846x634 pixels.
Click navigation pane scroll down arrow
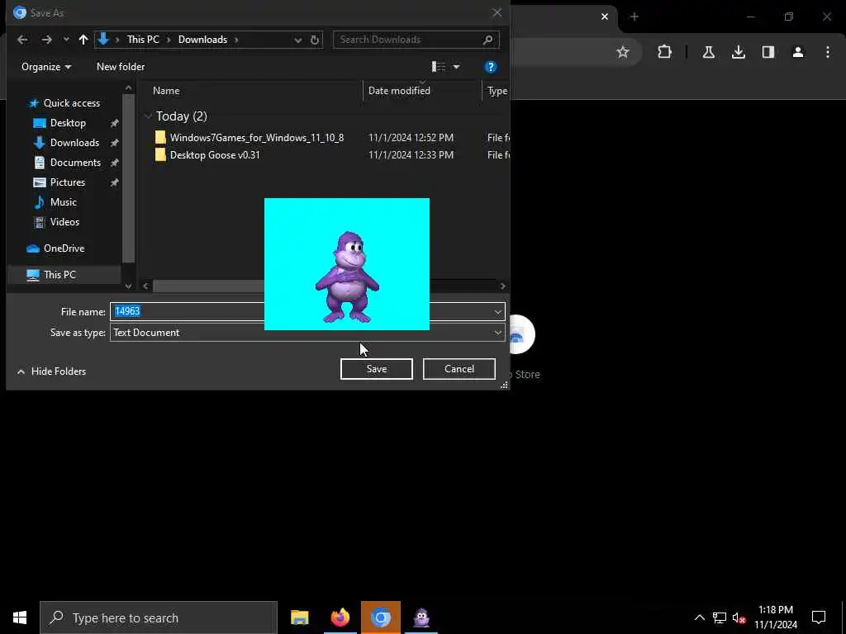(128, 286)
